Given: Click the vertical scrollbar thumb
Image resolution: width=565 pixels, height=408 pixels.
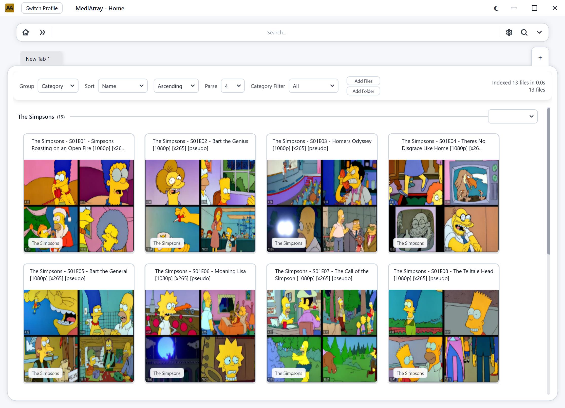Looking at the screenshot, I should (x=548, y=181).
